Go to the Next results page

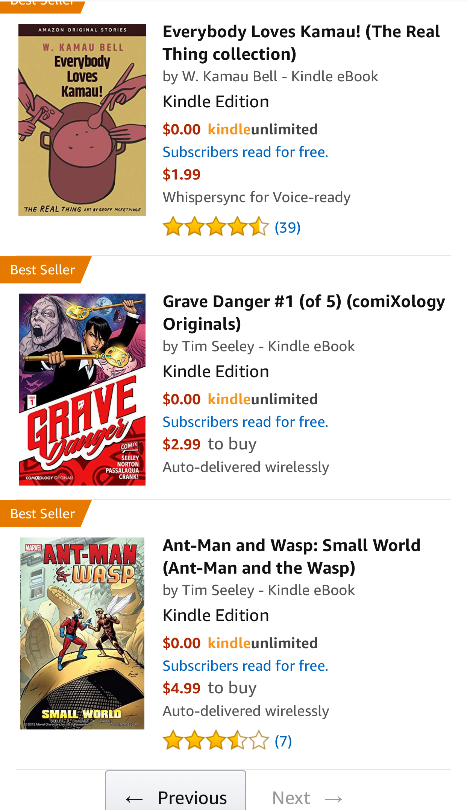point(306,798)
